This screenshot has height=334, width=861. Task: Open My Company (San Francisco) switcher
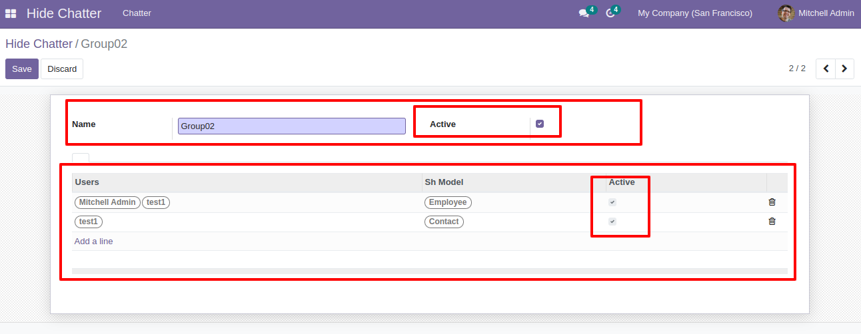click(695, 13)
